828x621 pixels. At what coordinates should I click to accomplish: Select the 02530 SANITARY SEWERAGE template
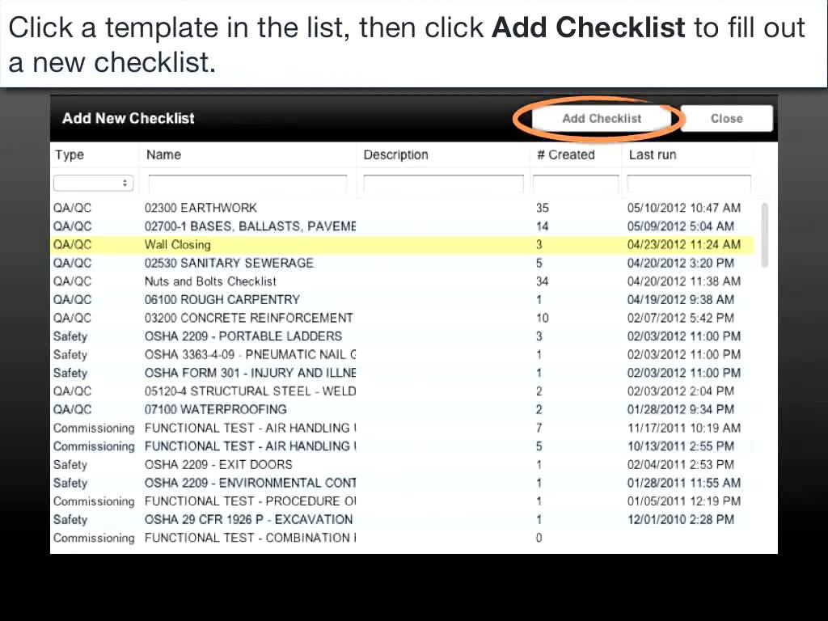click(x=243, y=263)
